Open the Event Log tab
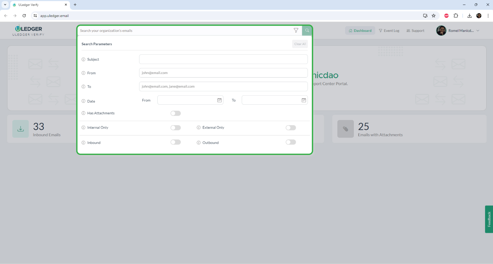 click(389, 31)
